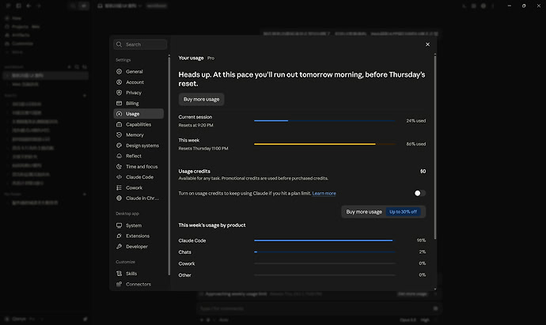Select the Billing card icon
This screenshot has height=325, width=546.
[119, 104]
